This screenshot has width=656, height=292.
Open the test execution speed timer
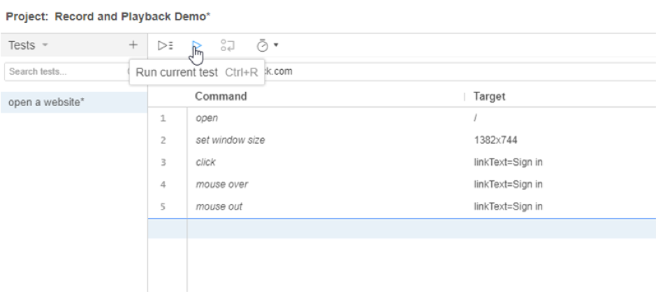tap(267, 45)
